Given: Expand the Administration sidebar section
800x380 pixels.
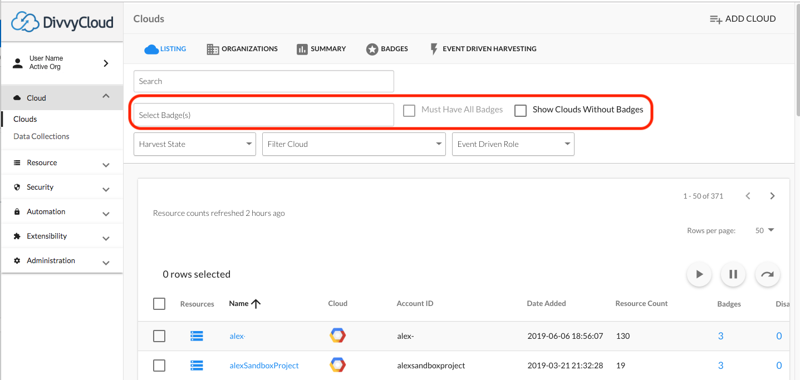Looking at the screenshot, I should click(106, 263).
